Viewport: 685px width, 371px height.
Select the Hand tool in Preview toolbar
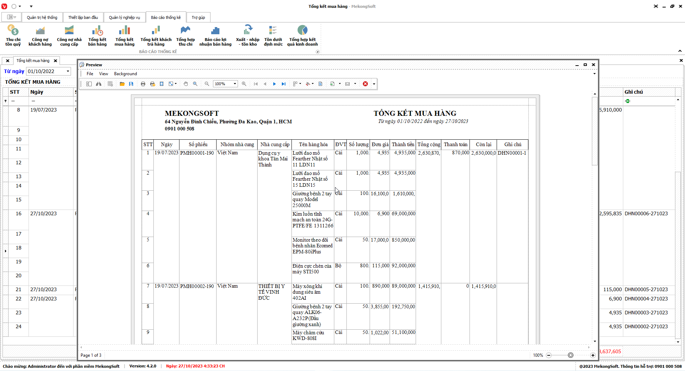coord(186,84)
